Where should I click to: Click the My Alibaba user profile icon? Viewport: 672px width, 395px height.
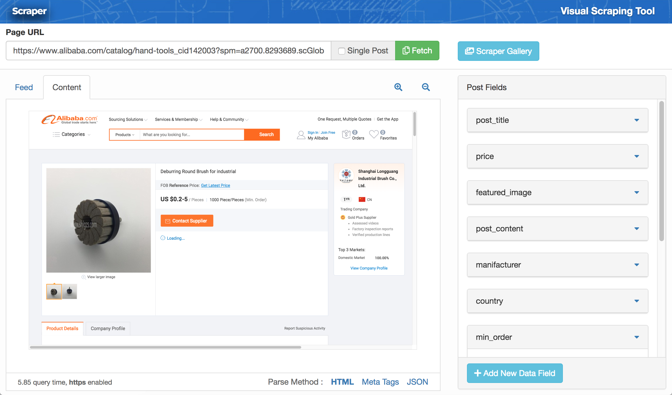coord(301,135)
